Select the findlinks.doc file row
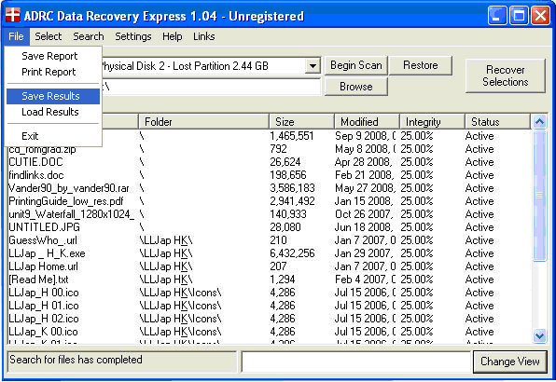 pos(270,175)
